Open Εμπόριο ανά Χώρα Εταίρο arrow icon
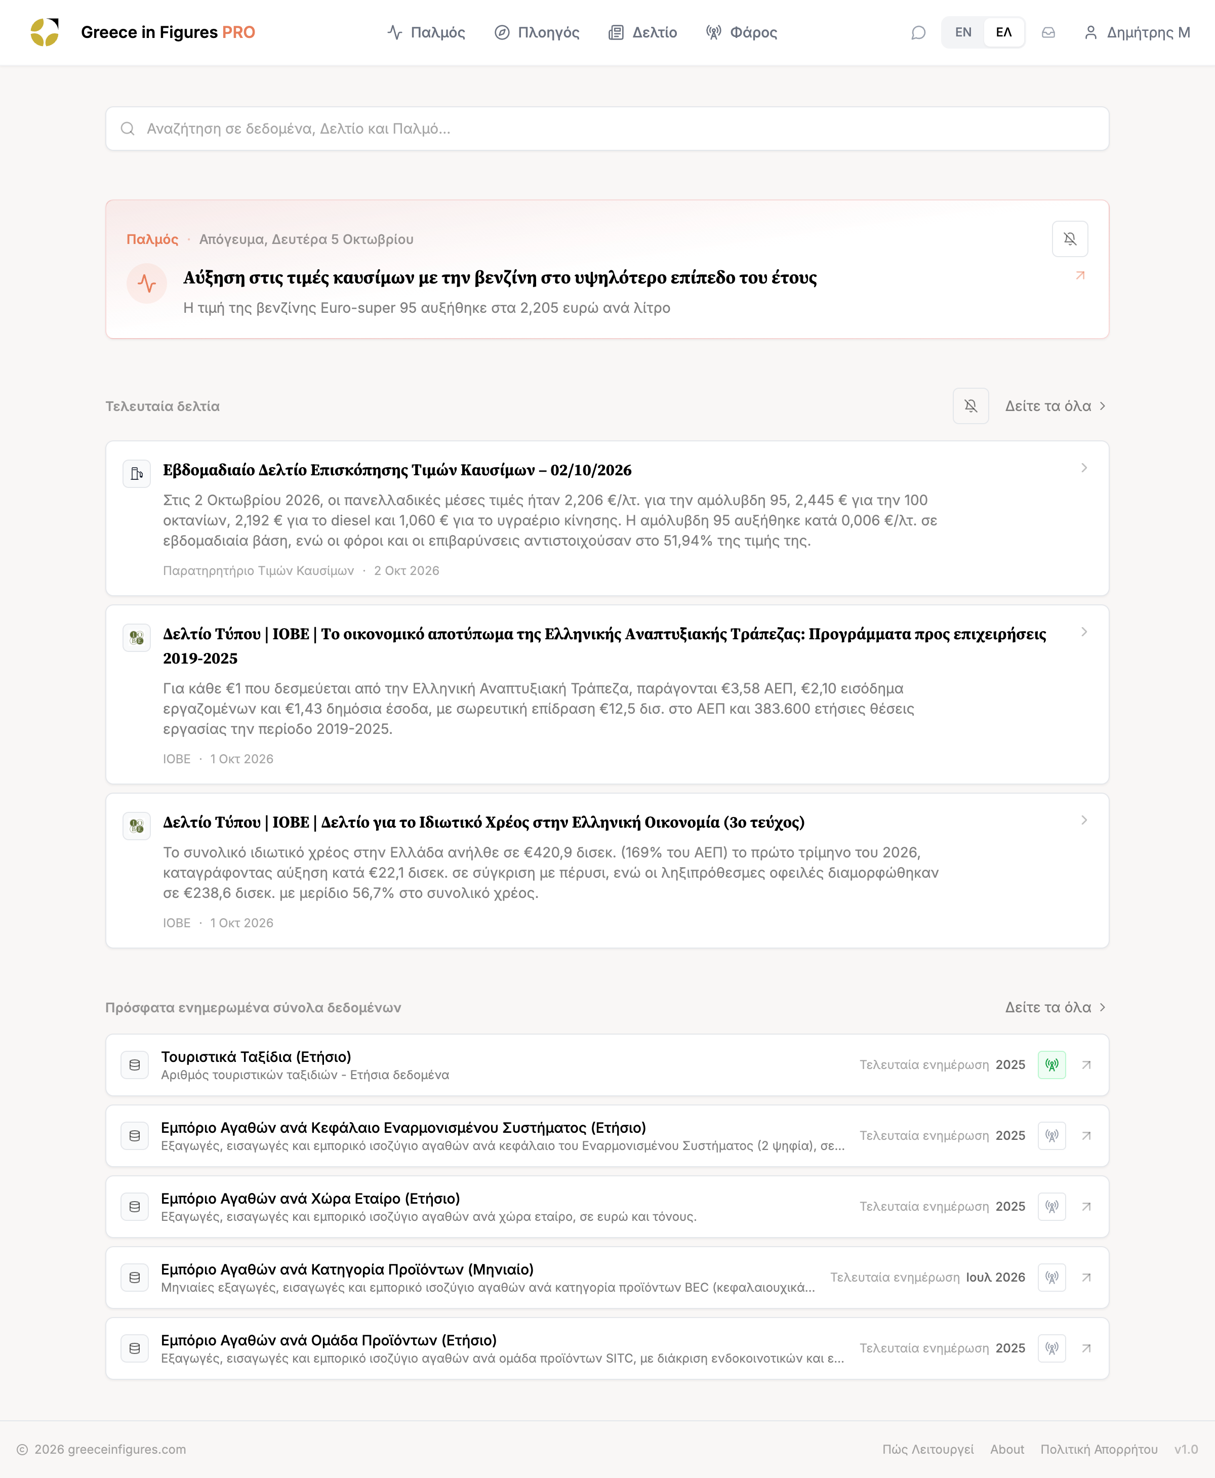 pos(1086,1206)
